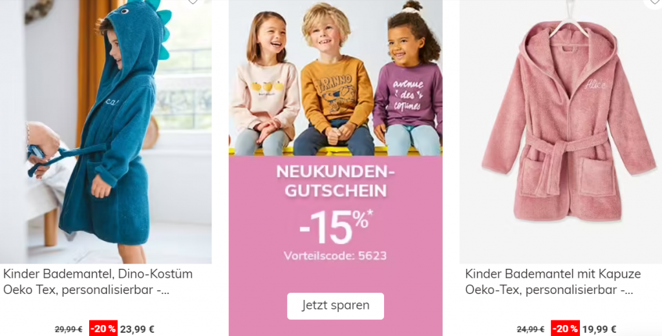The height and width of the screenshot is (336, 662).
Task: Click the -20 % badge on pink bathrobe
Action: pyautogui.click(x=565, y=329)
